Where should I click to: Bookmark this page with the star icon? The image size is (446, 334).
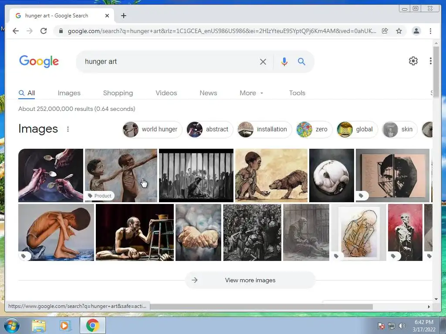point(399,31)
